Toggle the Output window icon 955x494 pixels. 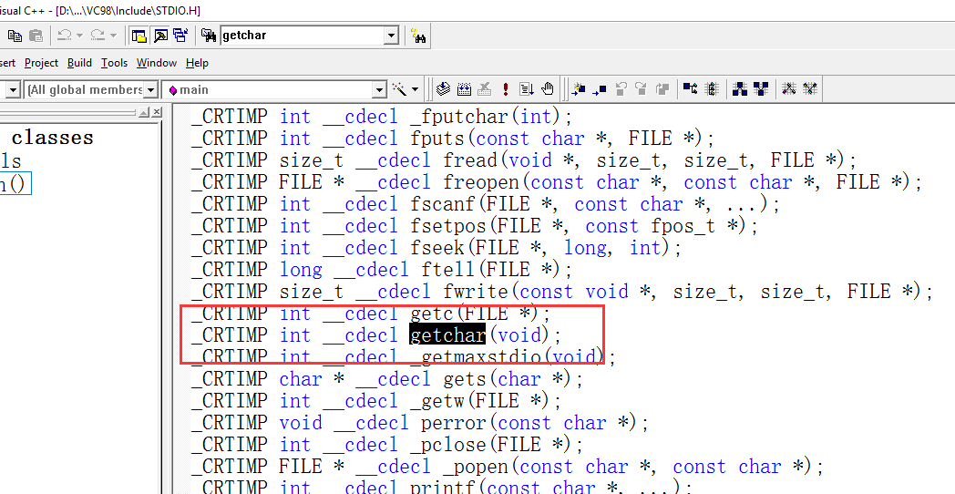click(x=159, y=36)
